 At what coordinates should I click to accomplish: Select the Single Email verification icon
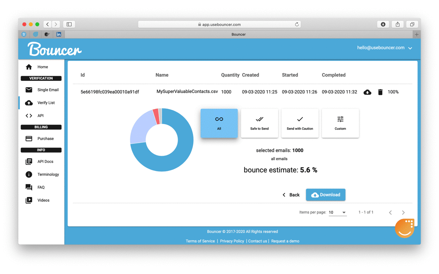click(x=29, y=89)
